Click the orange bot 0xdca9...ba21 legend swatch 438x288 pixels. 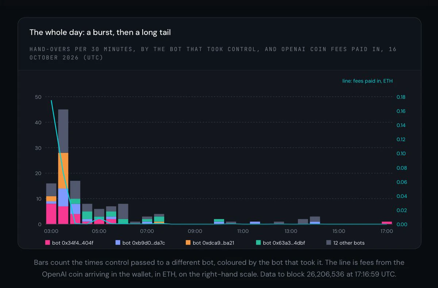188,243
